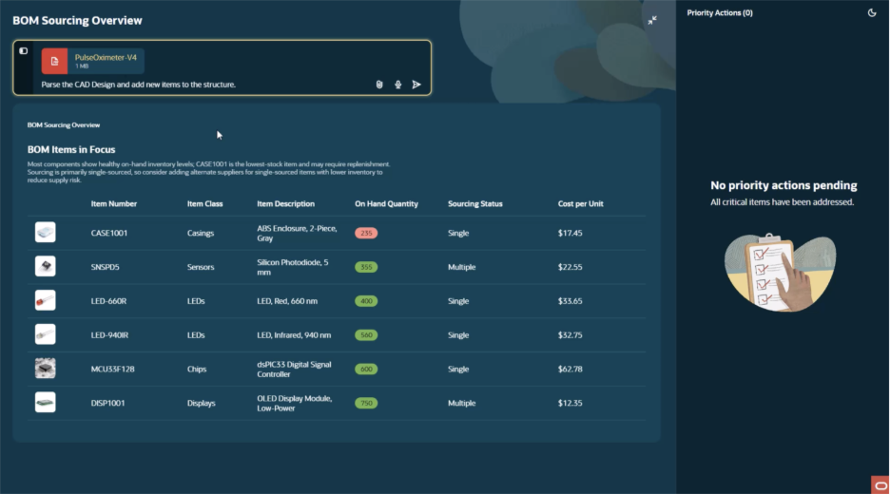Click the $17.45 cost cell
The height and width of the screenshot is (494, 890).
pyautogui.click(x=570, y=233)
